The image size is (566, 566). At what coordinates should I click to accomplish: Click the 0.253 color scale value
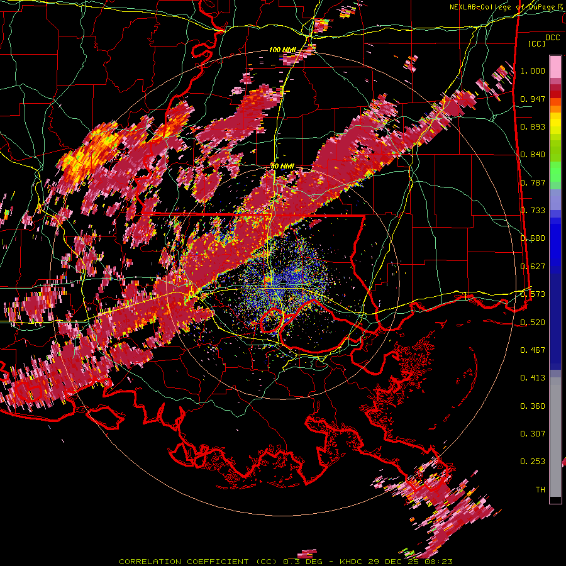point(533,462)
